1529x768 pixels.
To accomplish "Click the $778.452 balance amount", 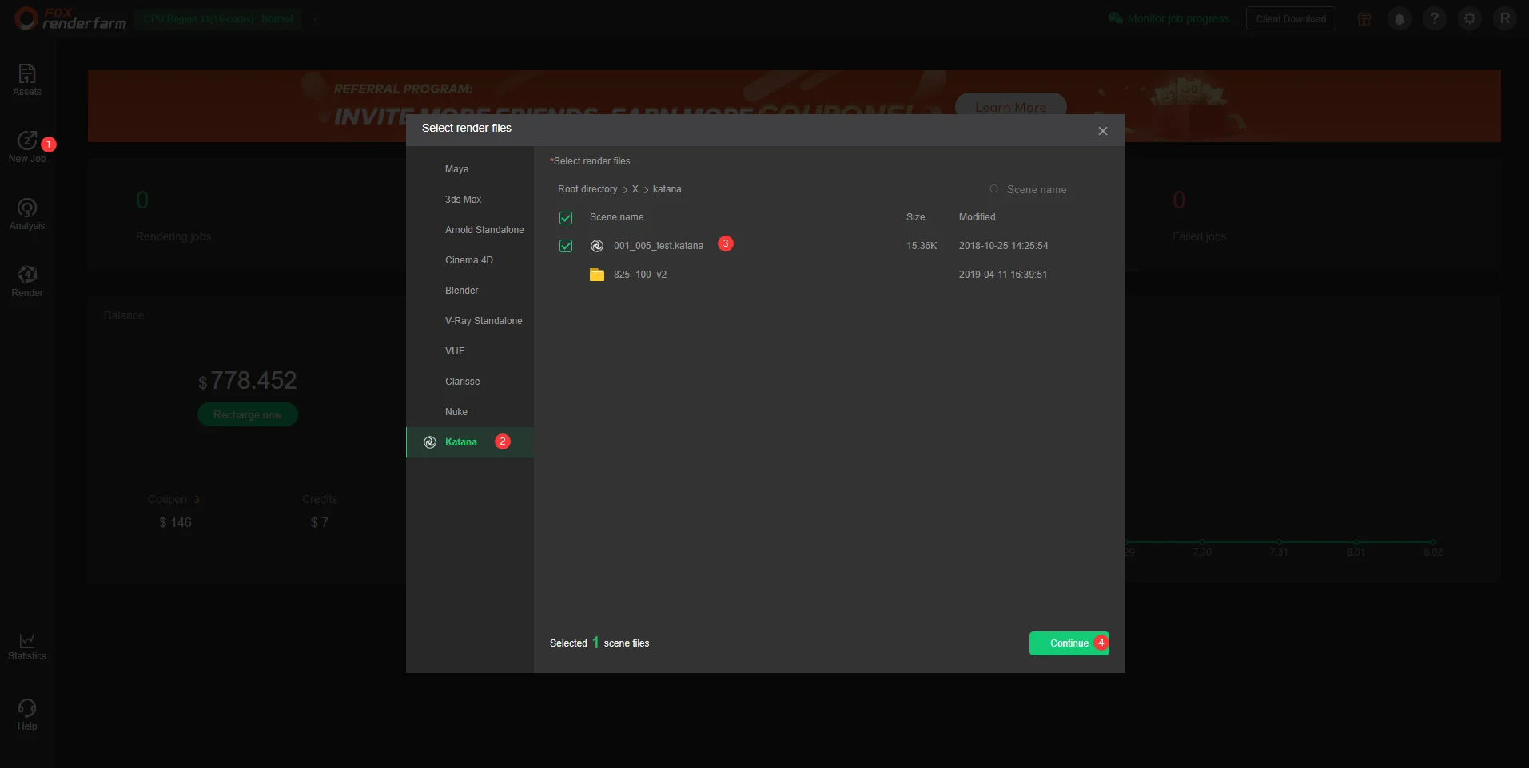I will pos(248,381).
